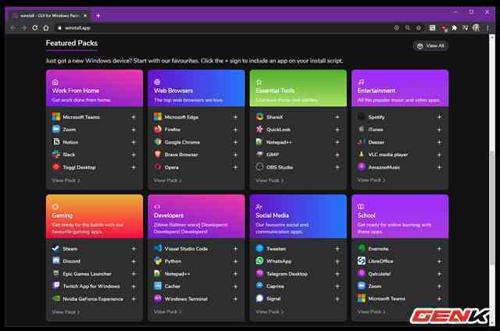The height and width of the screenshot is (331, 500).
Task: Click the Steam icon in the Gaming pack
Action: coord(55,248)
